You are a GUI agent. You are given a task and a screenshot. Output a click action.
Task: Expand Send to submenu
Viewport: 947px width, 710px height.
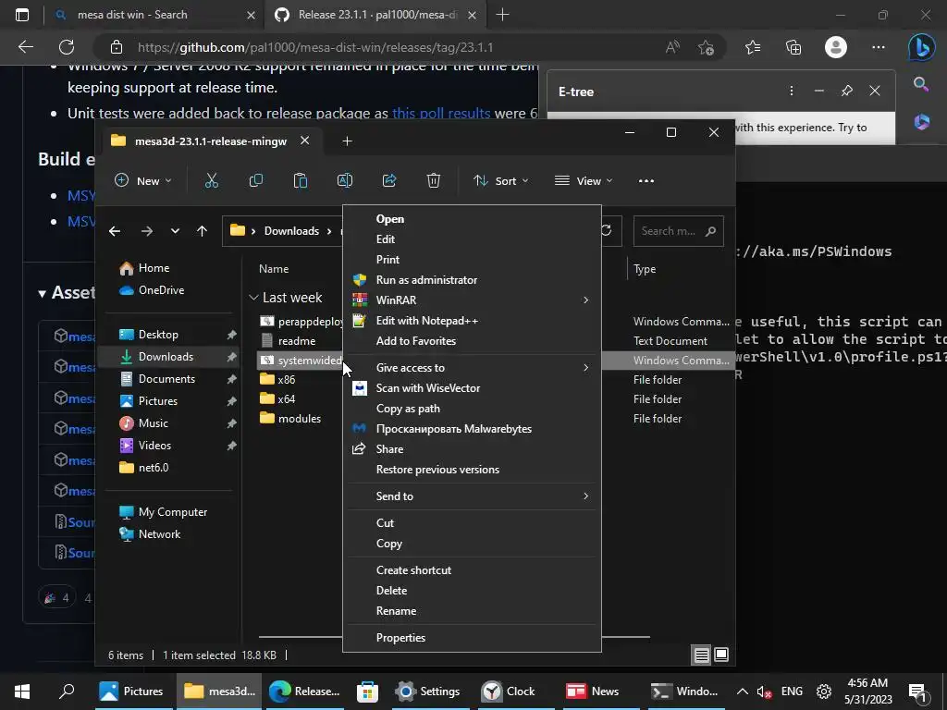(585, 496)
